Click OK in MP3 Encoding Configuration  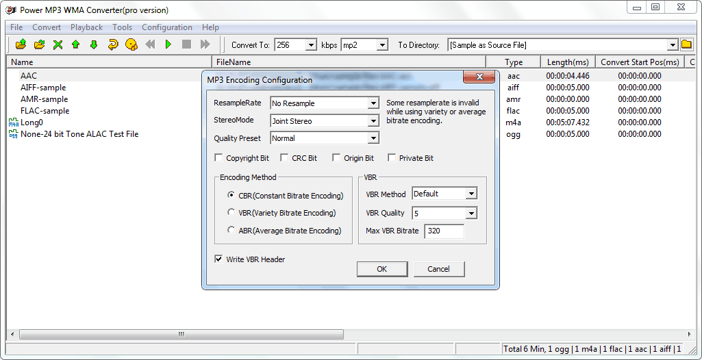point(382,269)
